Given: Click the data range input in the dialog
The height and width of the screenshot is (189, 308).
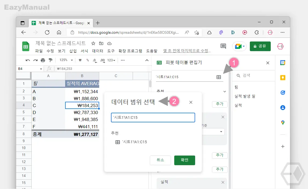Looking at the screenshot, I should [153, 117].
